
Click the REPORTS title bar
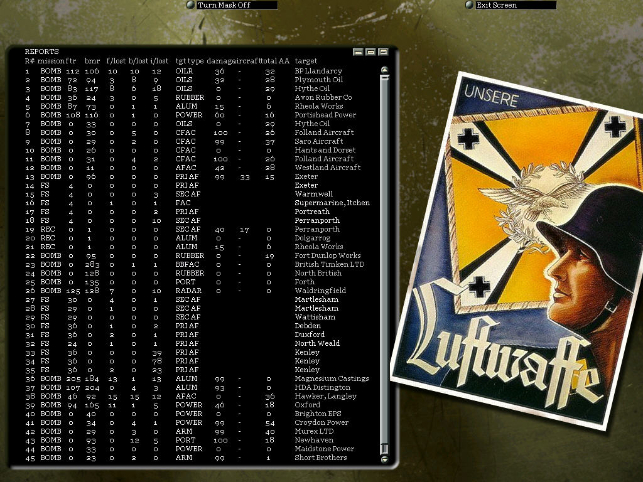(188, 51)
